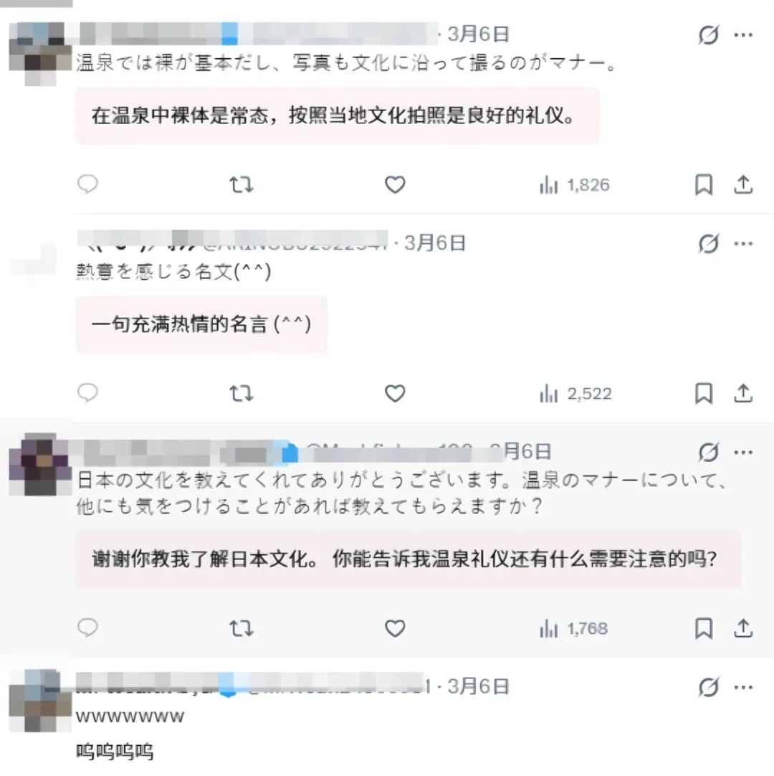The image size is (774, 776).
Task: Reply to the tweet with 1,768 views
Action: (87, 628)
